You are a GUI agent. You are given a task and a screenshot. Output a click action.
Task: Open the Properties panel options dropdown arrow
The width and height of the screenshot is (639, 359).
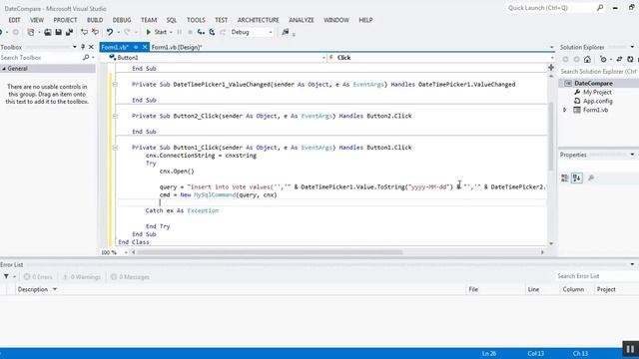632,155
